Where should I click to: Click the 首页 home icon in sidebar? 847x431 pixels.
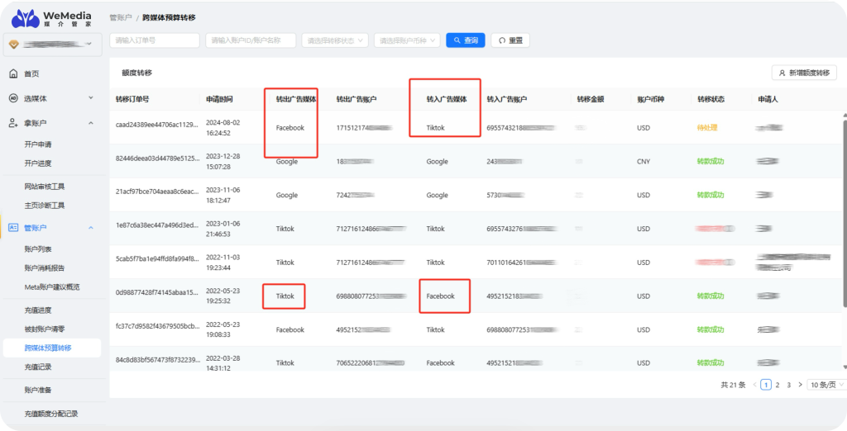click(13, 74)
